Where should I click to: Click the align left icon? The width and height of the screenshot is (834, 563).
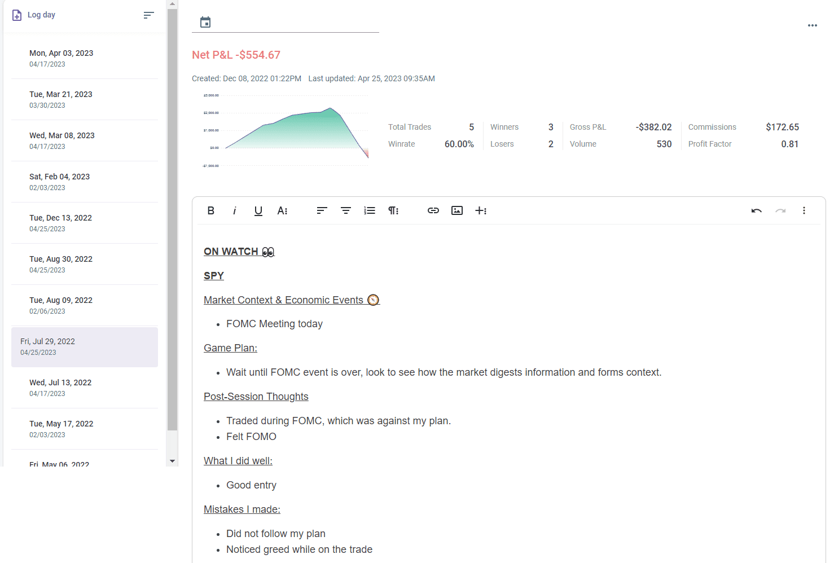[322, 210]
